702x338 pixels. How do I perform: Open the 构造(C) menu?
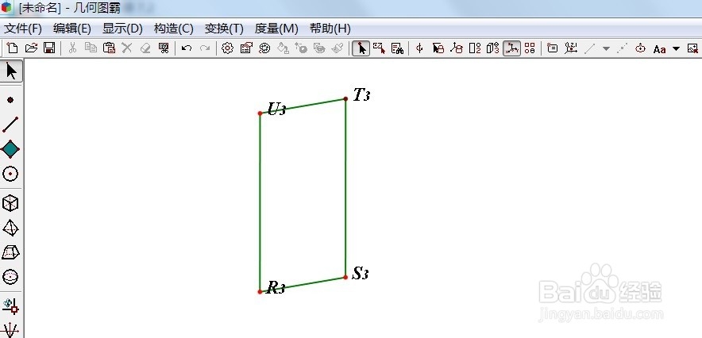click(x=174, y=29)
